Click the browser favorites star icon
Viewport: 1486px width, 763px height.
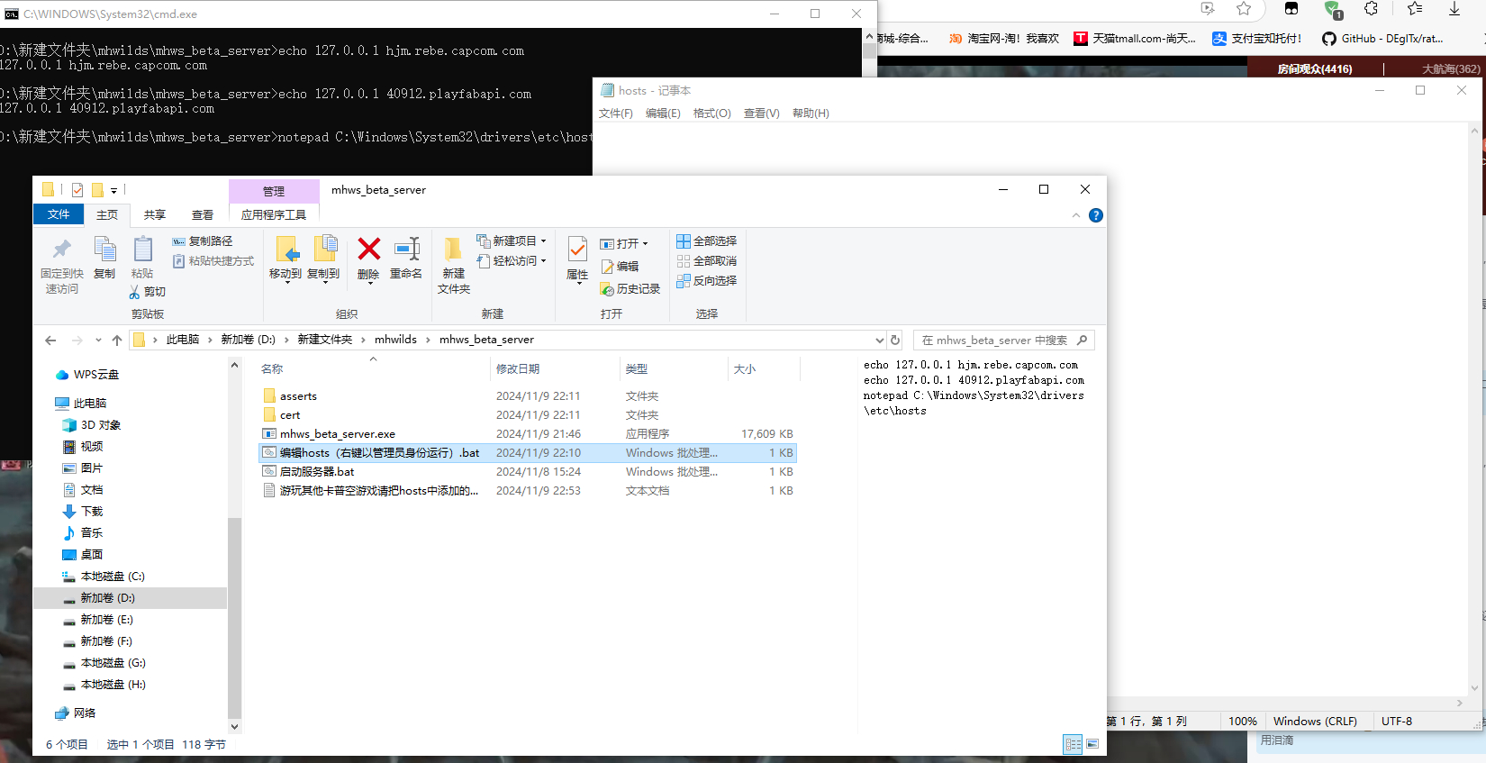click(1244, 9)
